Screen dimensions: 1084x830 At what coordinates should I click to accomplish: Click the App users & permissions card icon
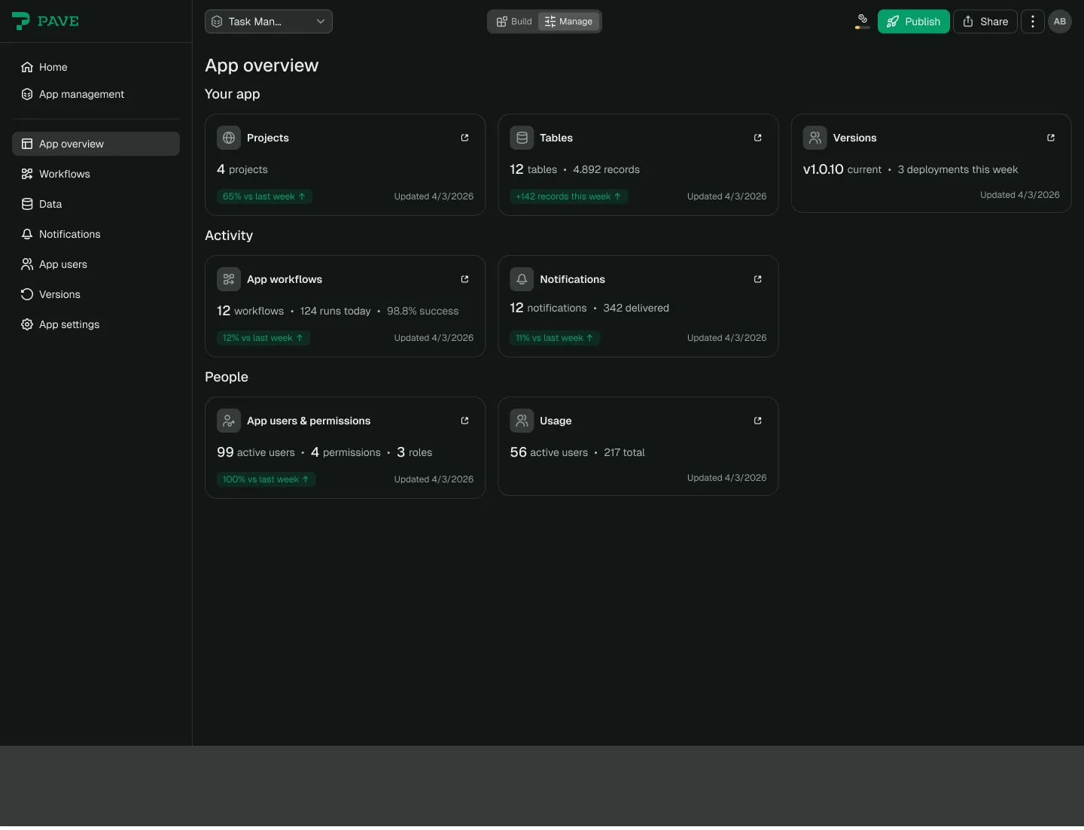click(229, 421)
